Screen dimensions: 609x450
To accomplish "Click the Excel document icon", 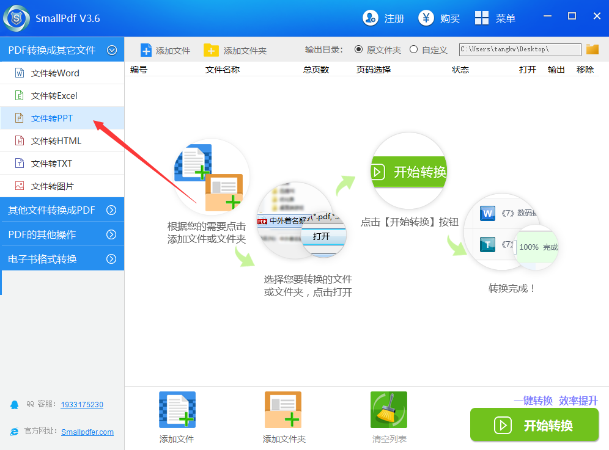I will [20, 95].
